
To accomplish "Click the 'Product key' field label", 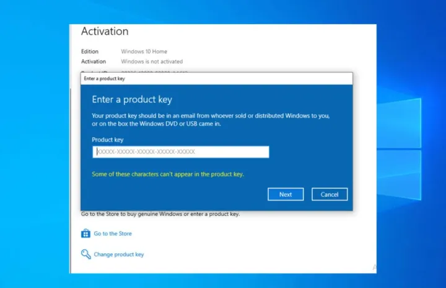I will point(108,140).
